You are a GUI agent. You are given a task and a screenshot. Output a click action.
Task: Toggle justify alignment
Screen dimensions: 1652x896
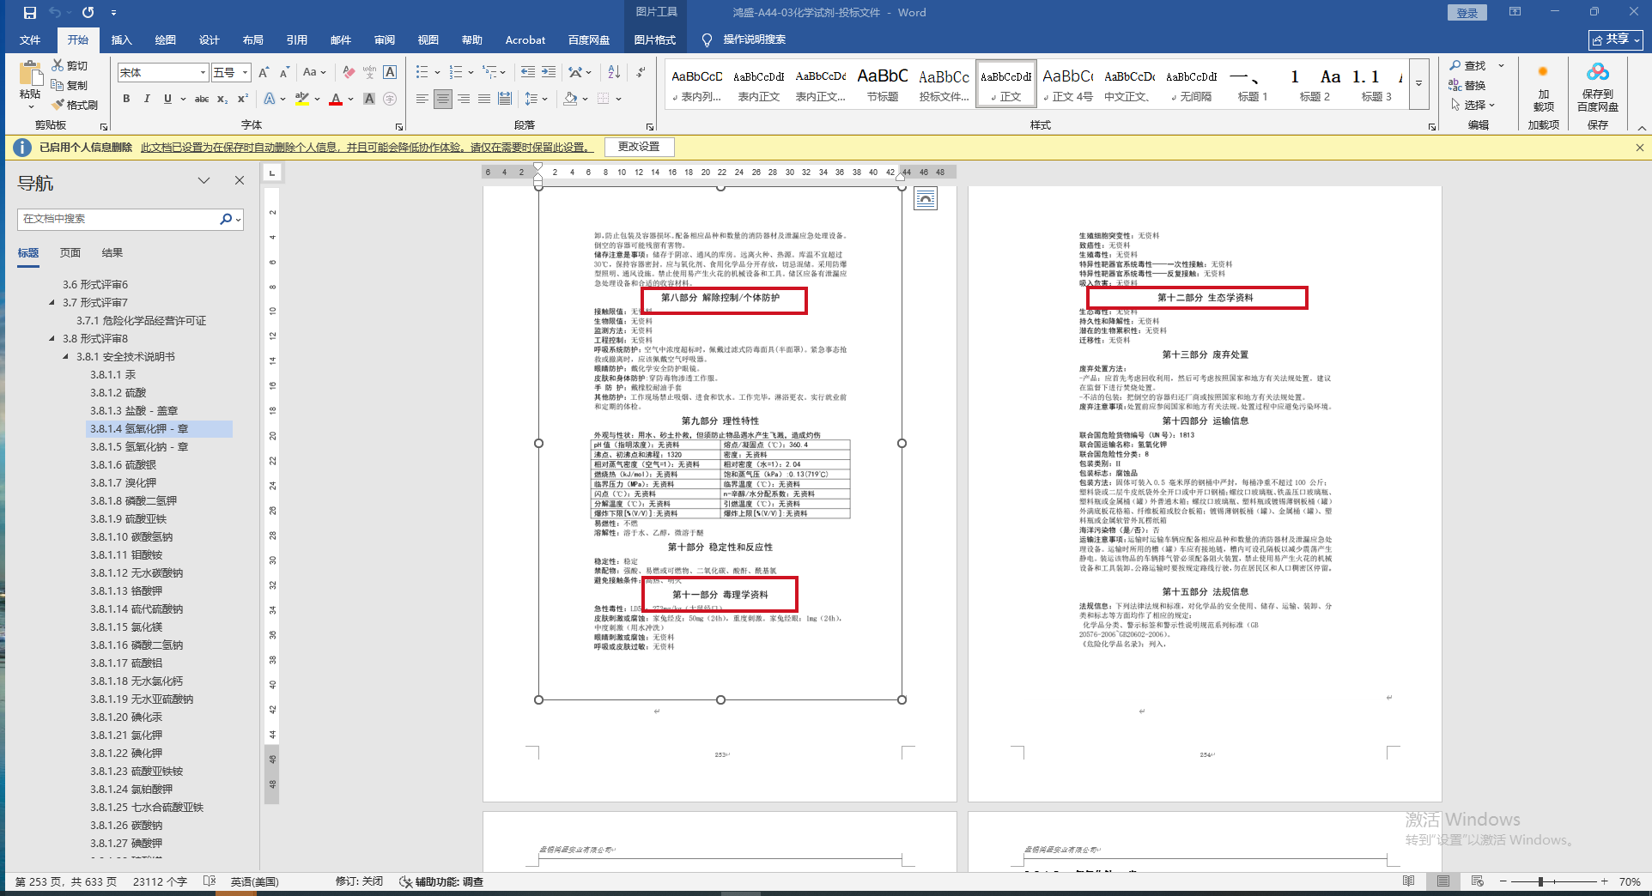pos(484,99)
